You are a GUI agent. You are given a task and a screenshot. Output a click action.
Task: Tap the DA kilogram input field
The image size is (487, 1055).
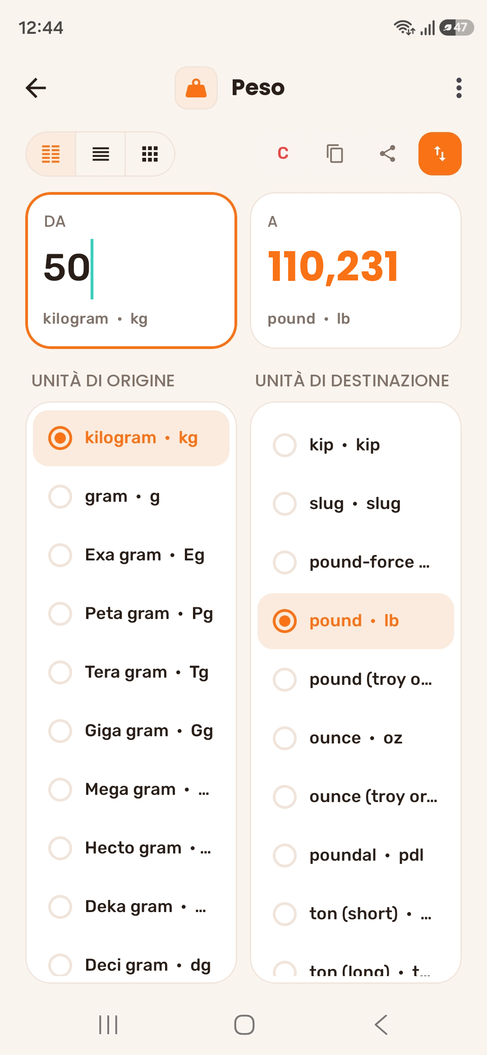click(x=131, y=271)
